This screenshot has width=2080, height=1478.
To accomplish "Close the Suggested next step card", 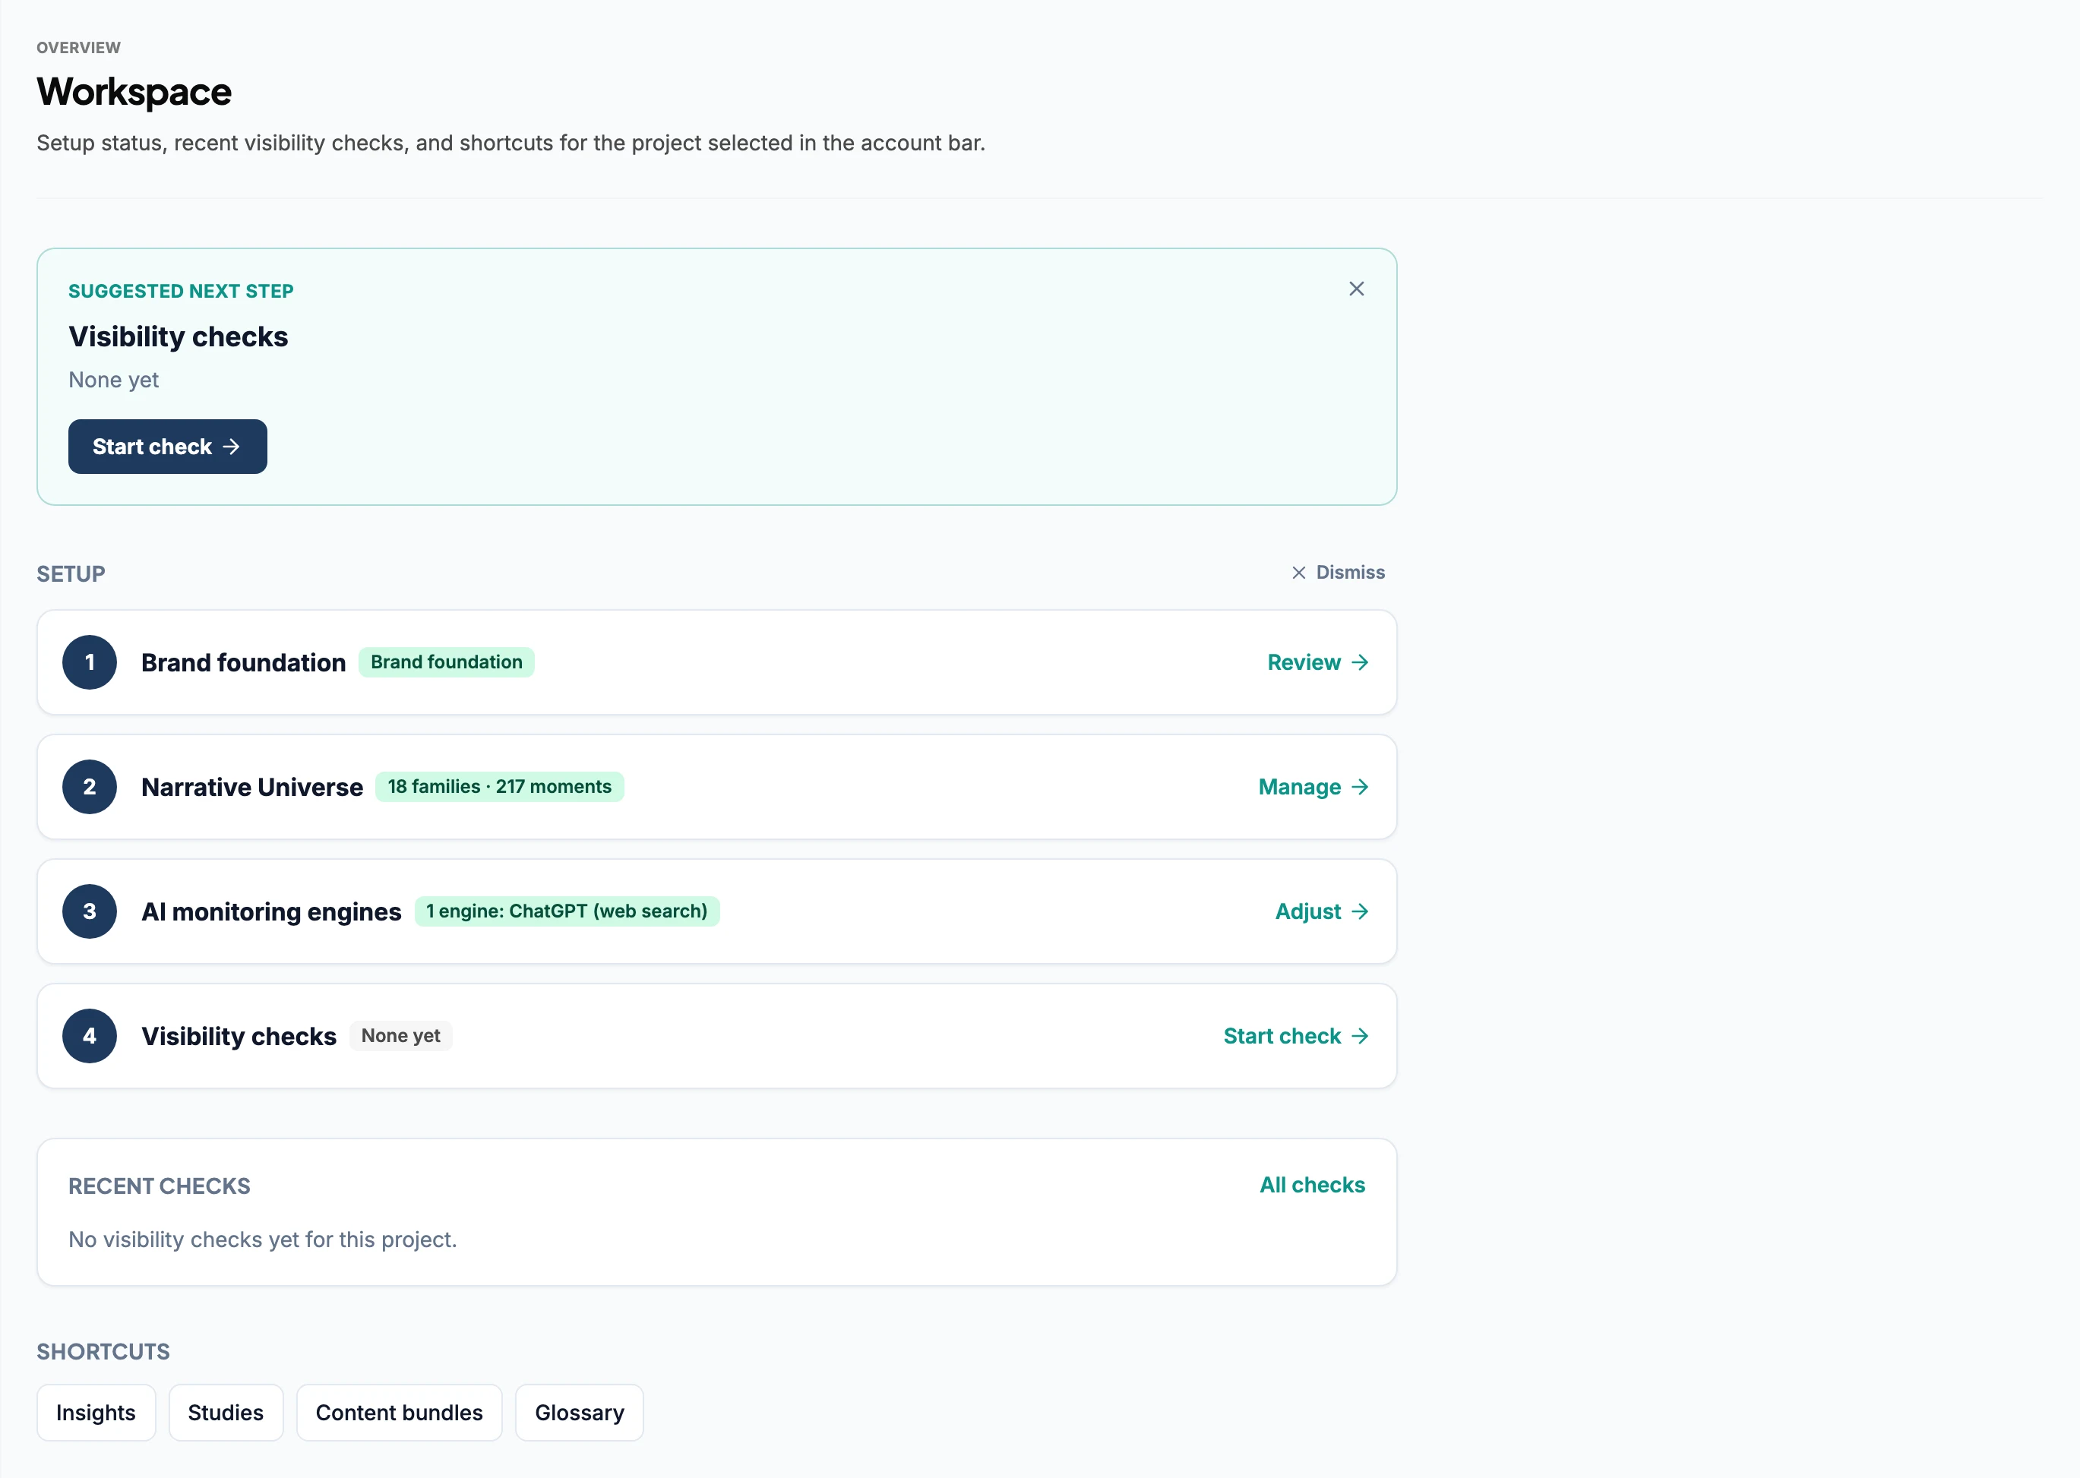I will tap(1356, 289).
